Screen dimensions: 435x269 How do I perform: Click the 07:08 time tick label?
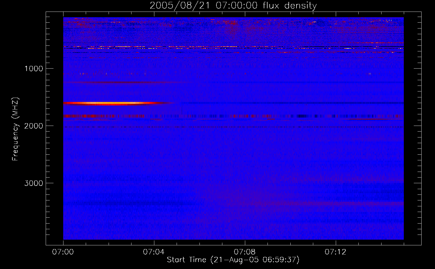[x=245, y=252]
